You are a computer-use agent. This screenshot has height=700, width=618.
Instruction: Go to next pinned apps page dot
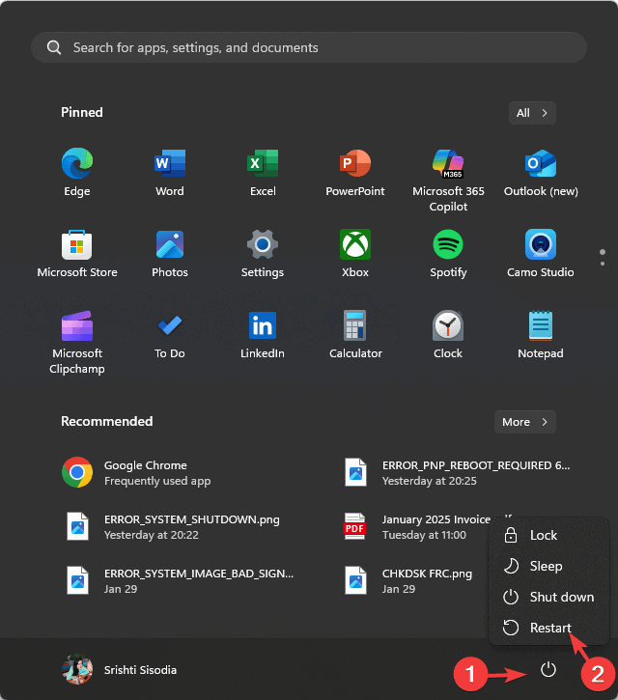(603, 264)
